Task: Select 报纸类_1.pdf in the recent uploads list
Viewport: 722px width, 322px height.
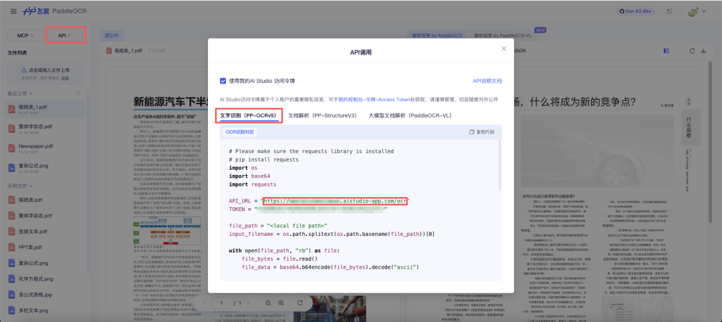Action: click(x=45, y=109)
